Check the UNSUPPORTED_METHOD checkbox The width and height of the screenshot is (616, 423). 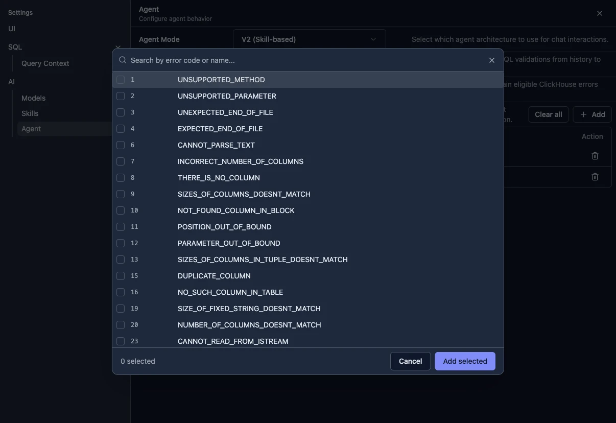(x=121, y=80)
